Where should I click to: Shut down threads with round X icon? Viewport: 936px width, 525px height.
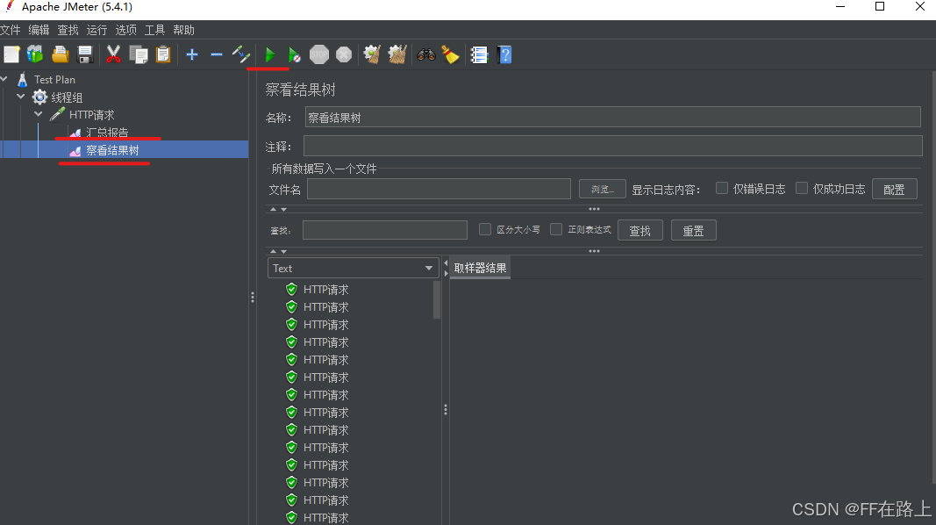(344, 55)
